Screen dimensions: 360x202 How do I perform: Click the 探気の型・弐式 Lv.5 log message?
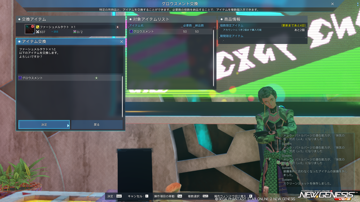point(314,149)
